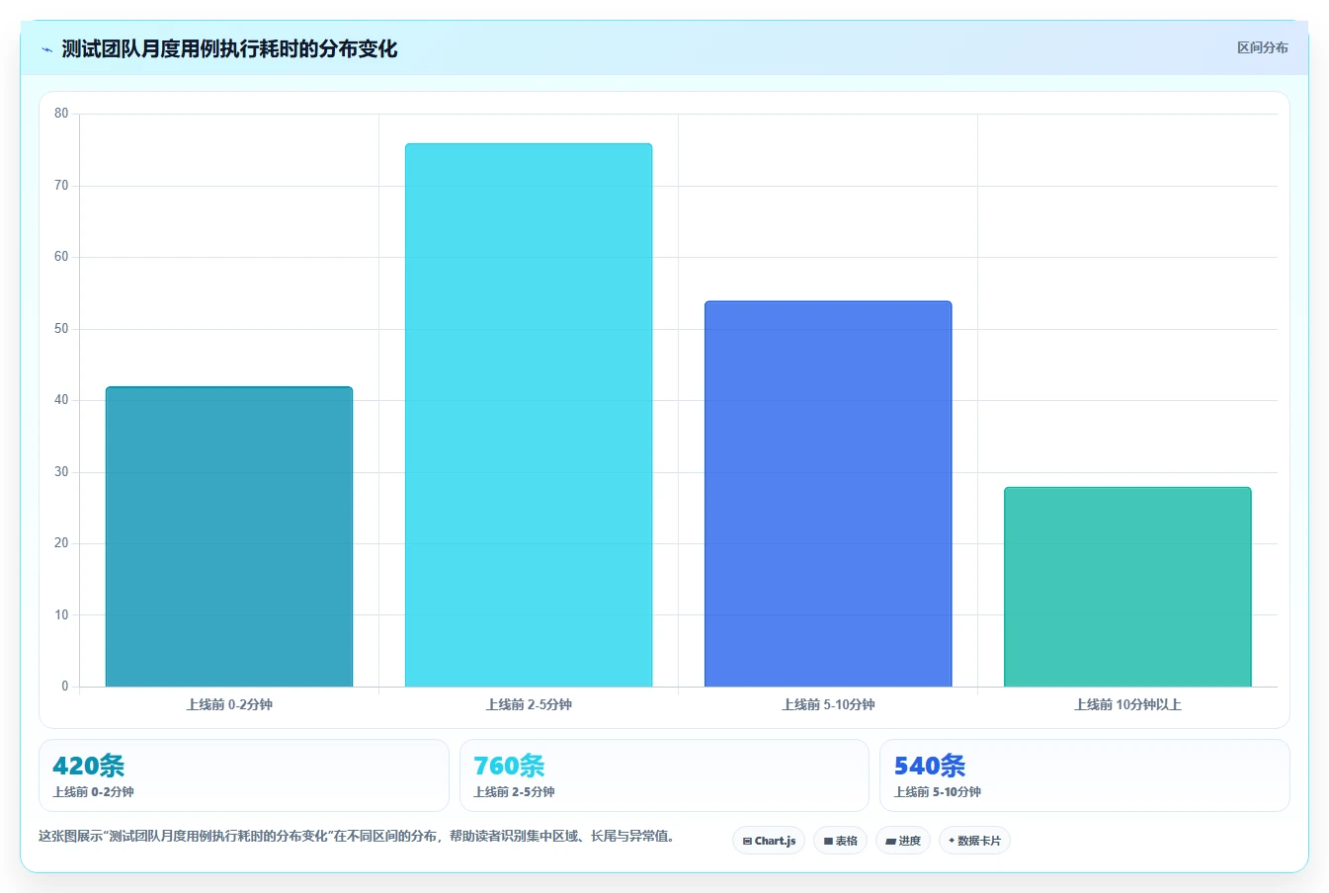The image size is (1329, 893).
Task: Click the lightning icon beside the chart title
Action: click(x=46, y=49)
